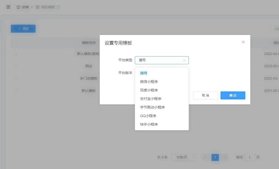This screenshot has width=279, height=169.
Task: Click the hamburger menu icon
Action: (8, 7)
